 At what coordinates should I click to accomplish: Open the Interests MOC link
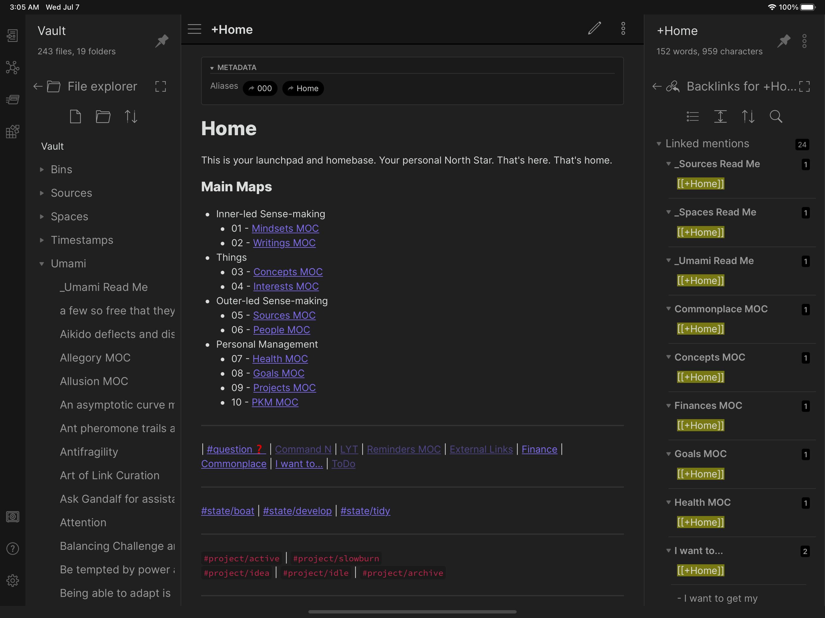point(286,287)
